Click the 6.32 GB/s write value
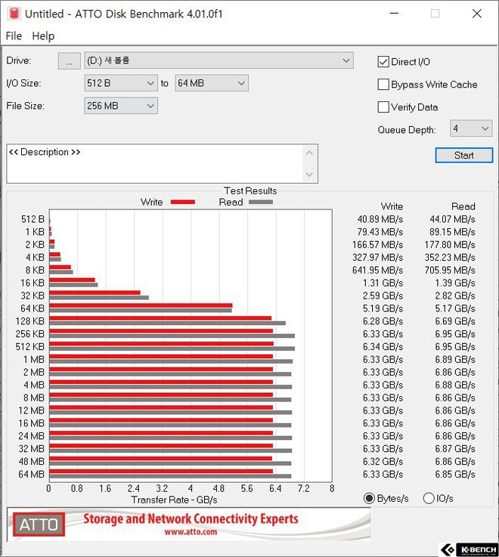Image resolution: width=499 pixels, height=557 pixels. [383, 462]
